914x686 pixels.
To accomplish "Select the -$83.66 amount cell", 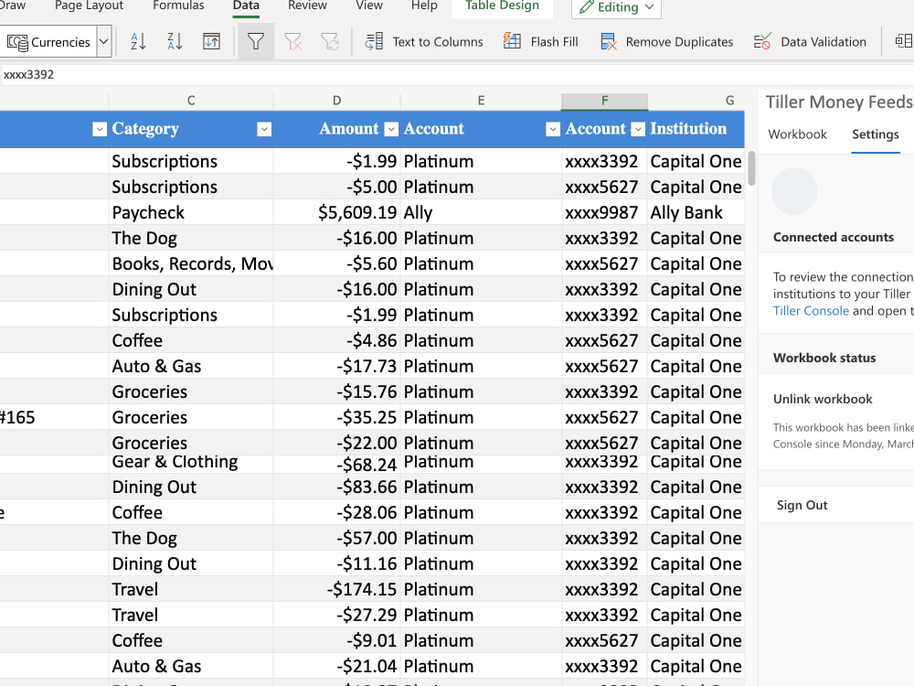I will [336, 487].
